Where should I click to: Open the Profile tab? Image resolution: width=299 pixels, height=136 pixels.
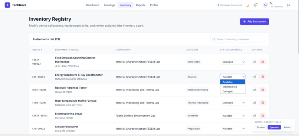click(154, 5)
